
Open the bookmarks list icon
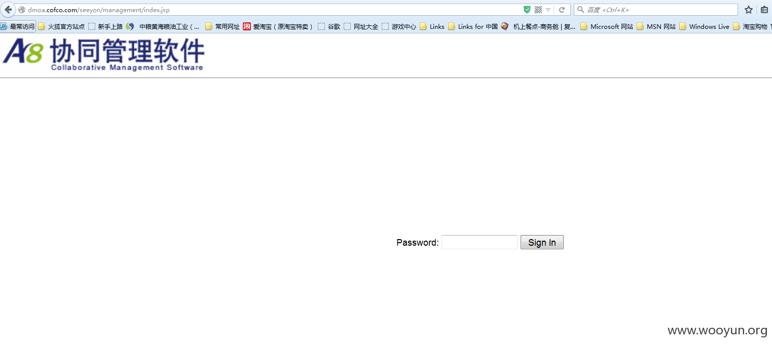click(x=764, y=10)
